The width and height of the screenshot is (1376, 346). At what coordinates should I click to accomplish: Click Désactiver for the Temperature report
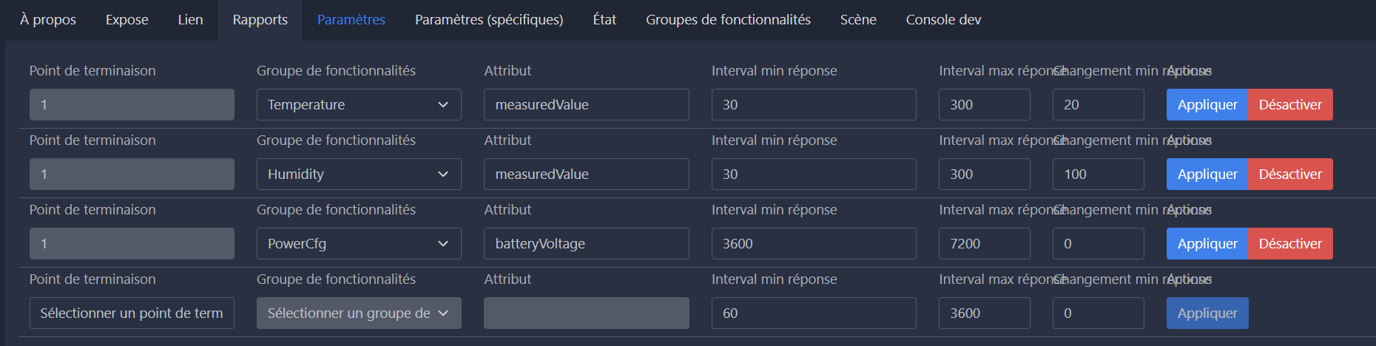click(x=1290, y=105)
